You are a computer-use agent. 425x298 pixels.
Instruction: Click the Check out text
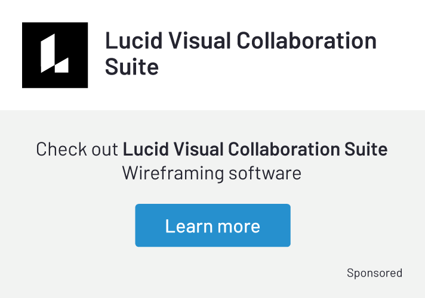77,149
